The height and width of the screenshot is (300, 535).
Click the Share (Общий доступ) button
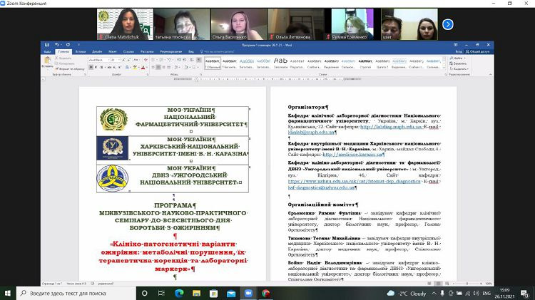pos(478,51)
